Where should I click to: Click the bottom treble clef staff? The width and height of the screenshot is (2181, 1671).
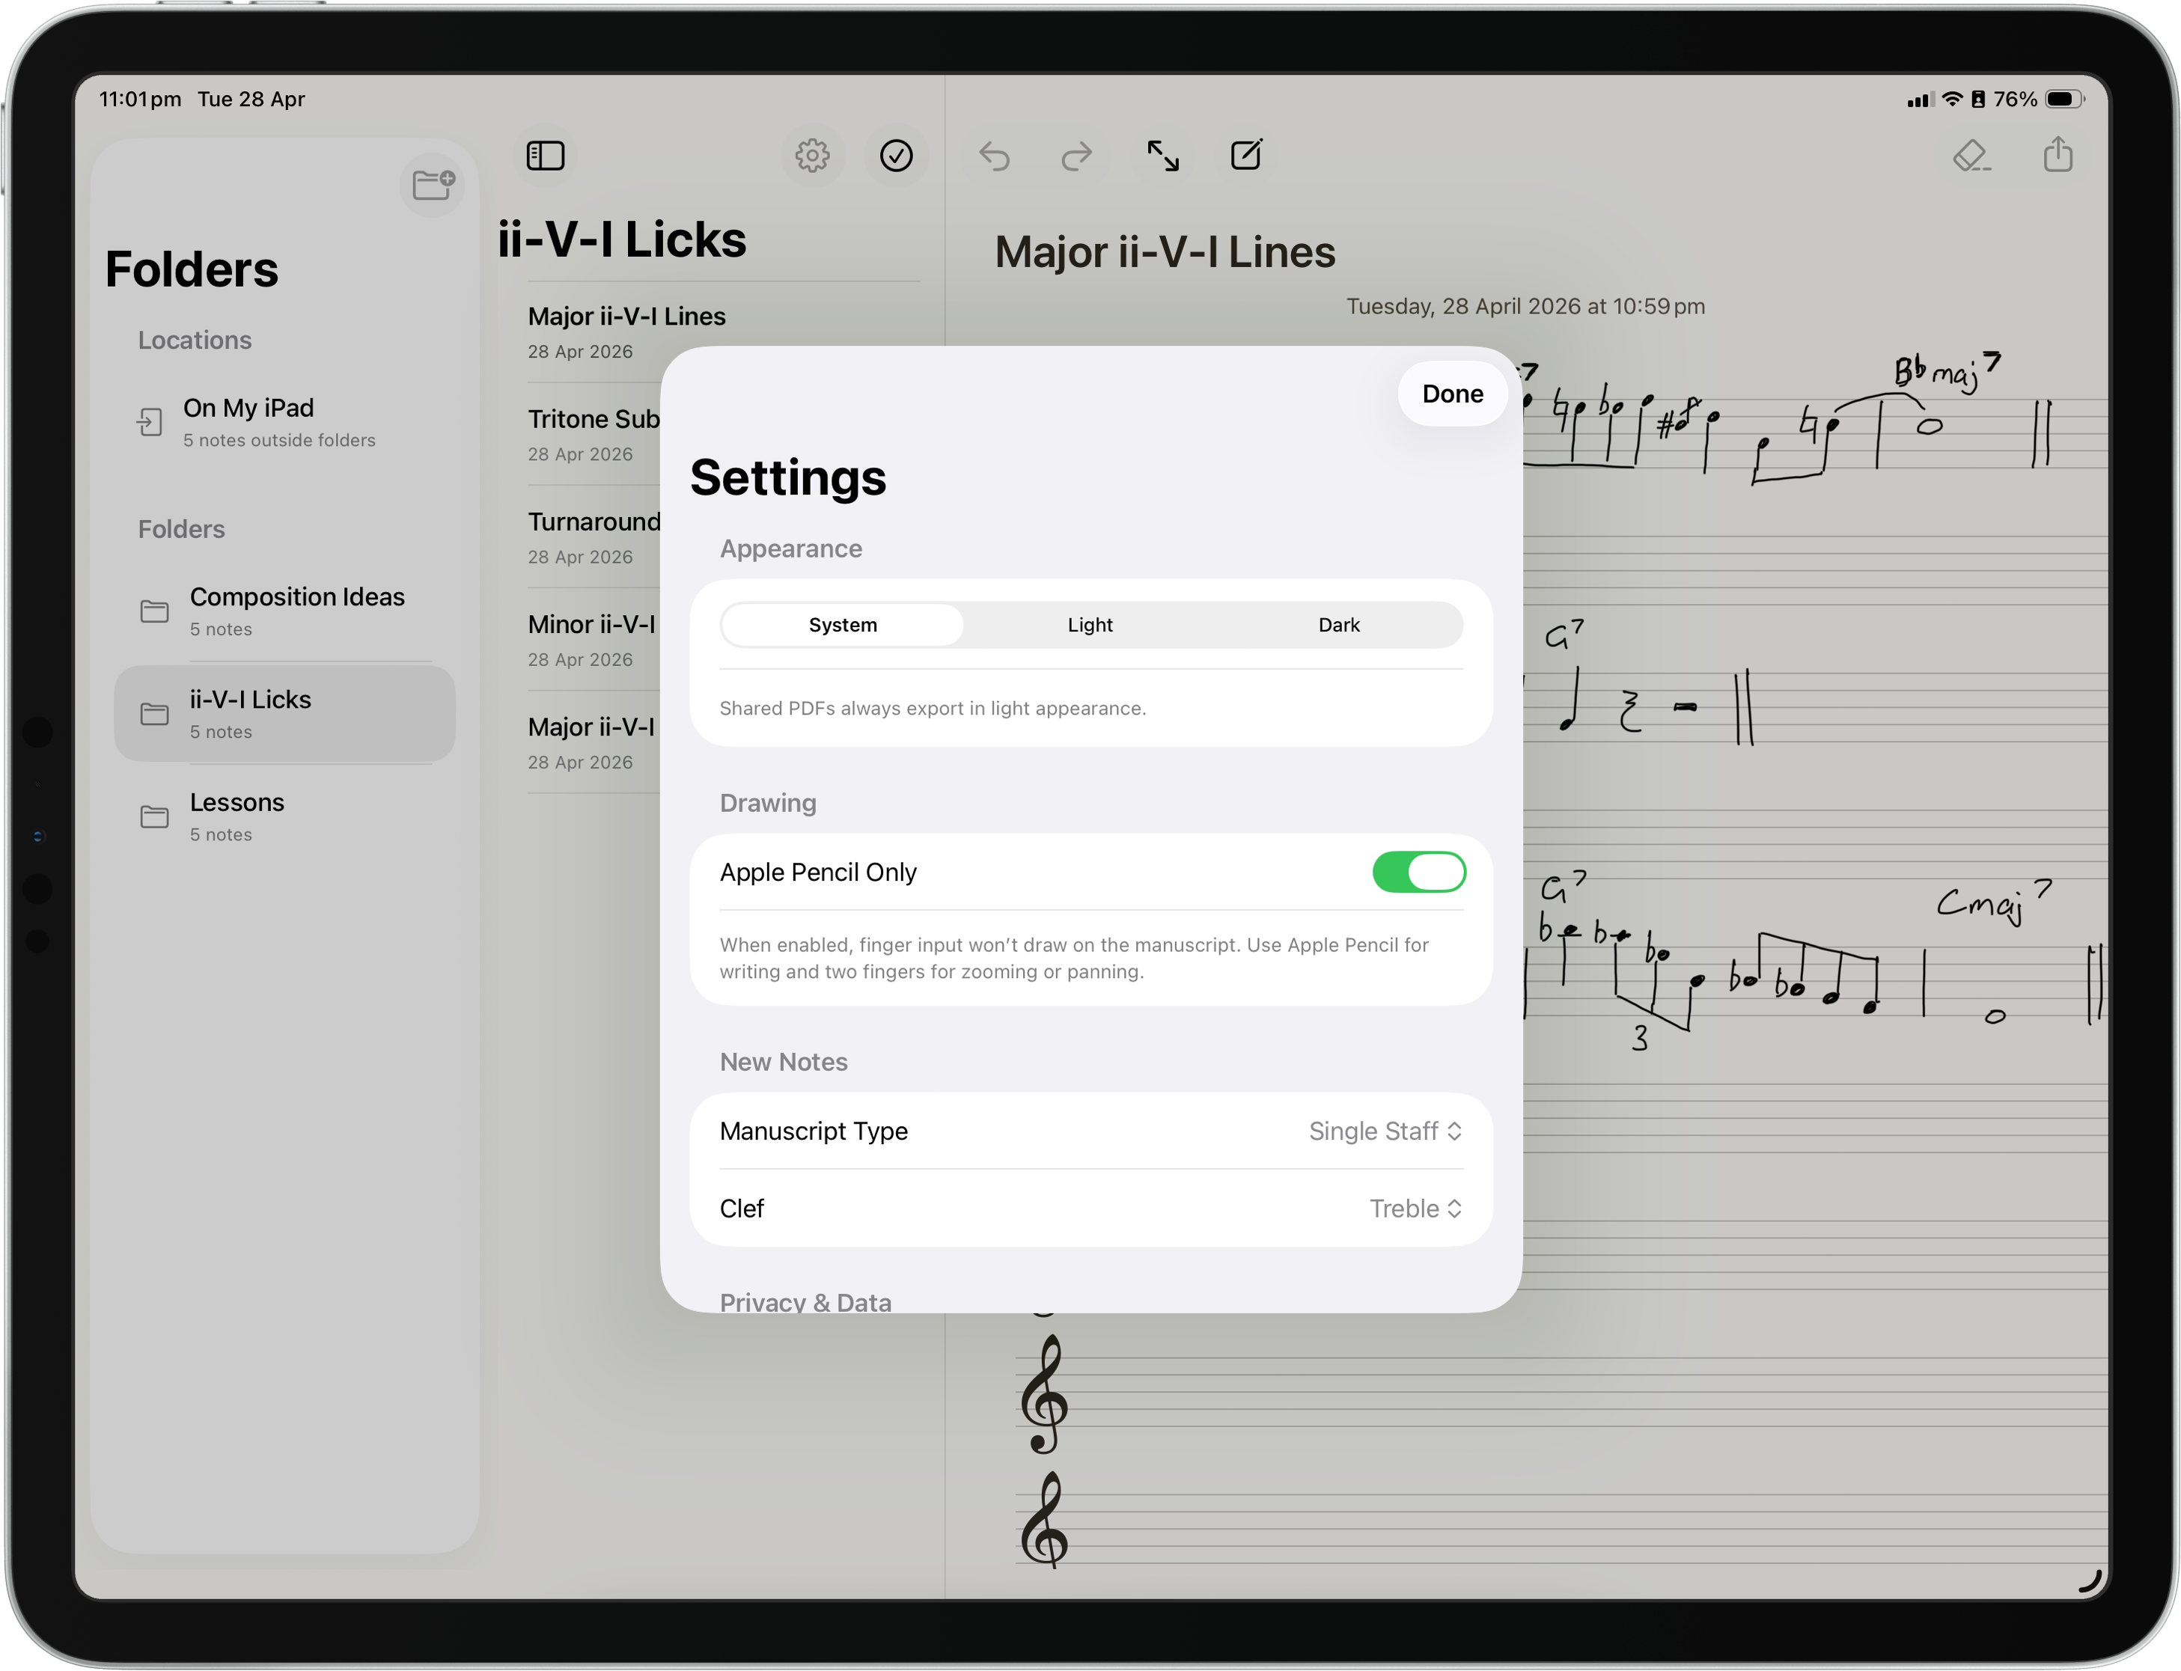coord(1561,1521)
